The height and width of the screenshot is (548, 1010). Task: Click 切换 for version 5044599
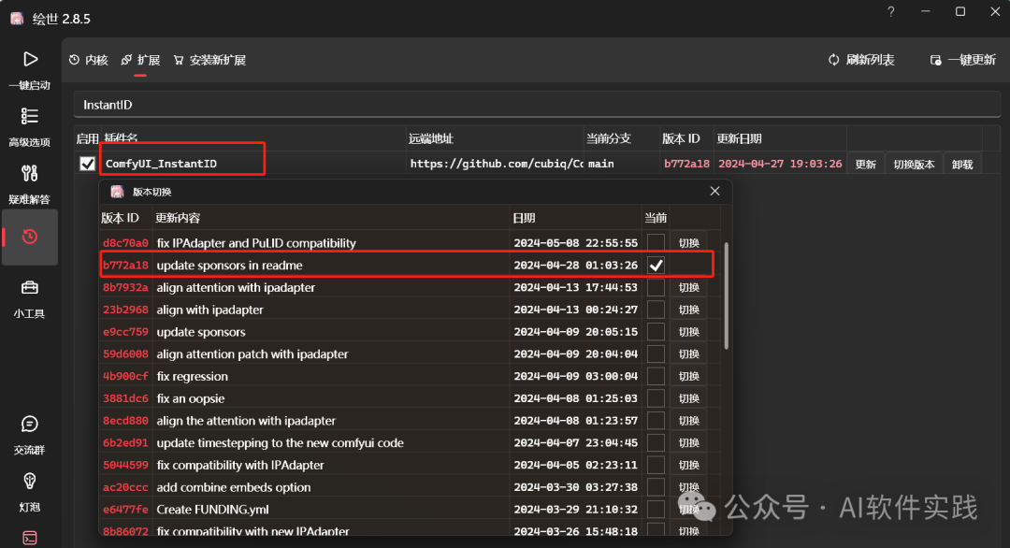click(688, 465)
